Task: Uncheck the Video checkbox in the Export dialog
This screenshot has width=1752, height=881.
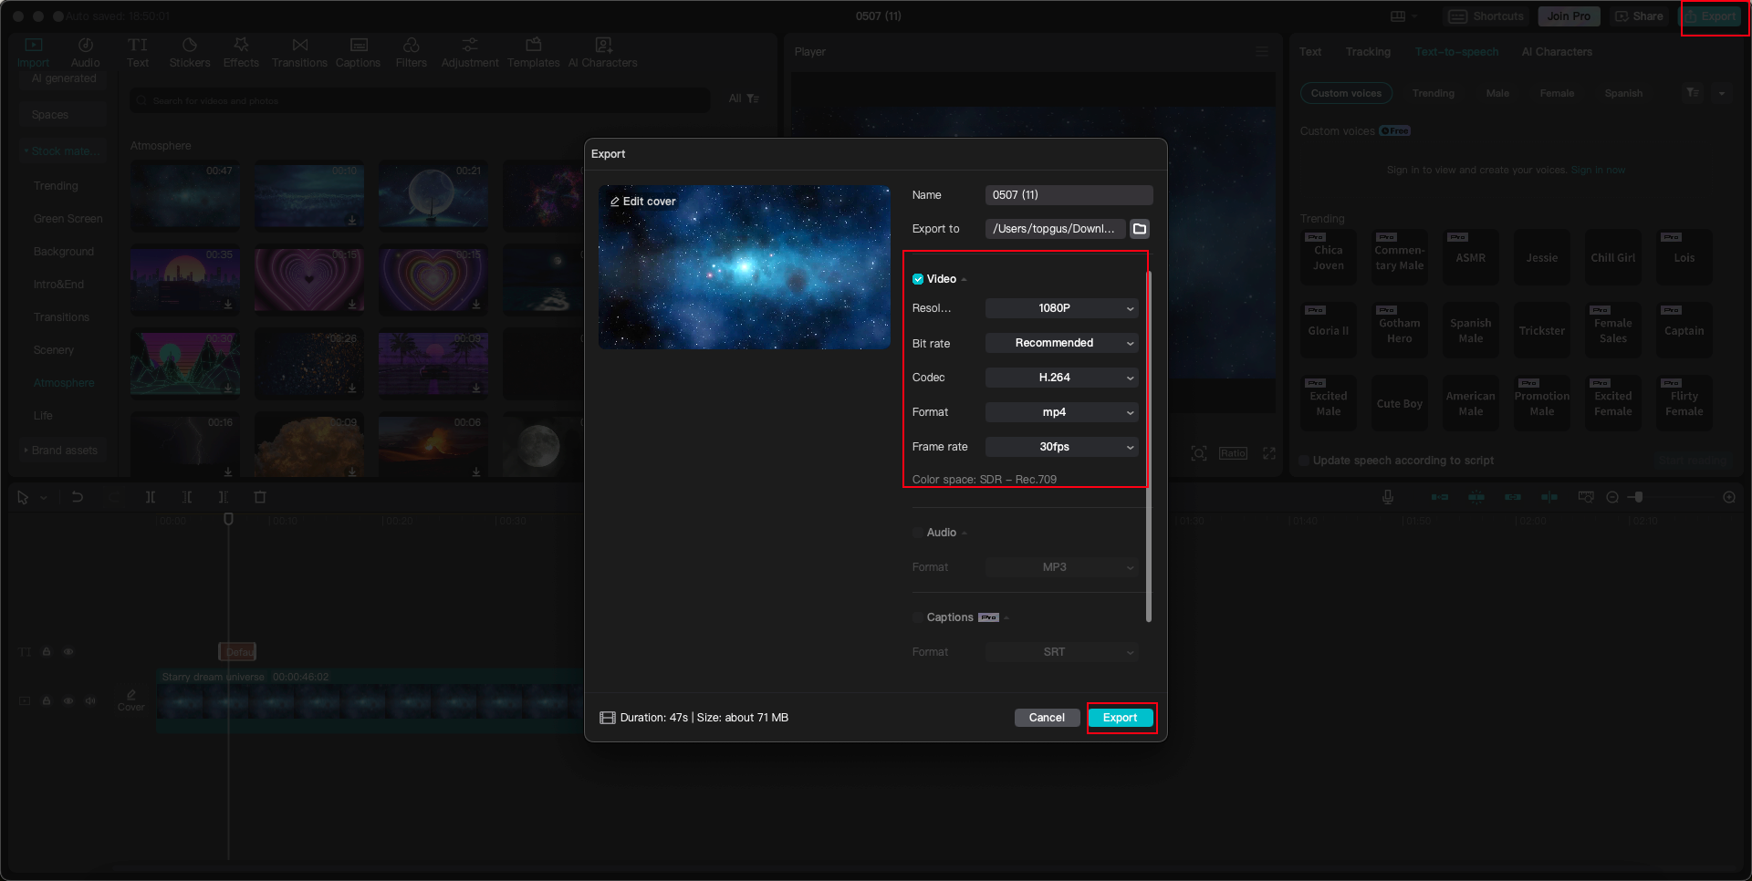Action: point(918,279)
